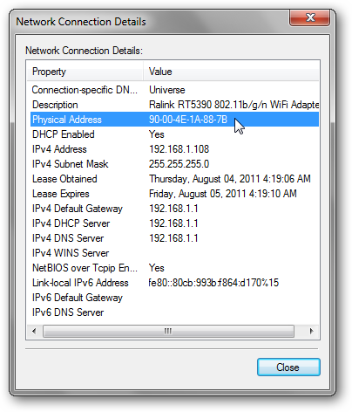
Task: Click the horizontal scrollbar thumb
Action: 168,331
